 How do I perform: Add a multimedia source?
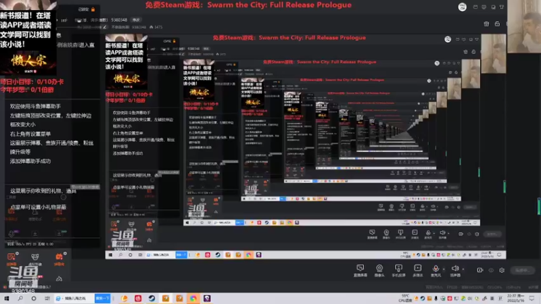coord(417,270)
